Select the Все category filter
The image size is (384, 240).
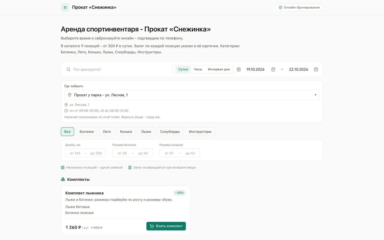click(67, 132)
